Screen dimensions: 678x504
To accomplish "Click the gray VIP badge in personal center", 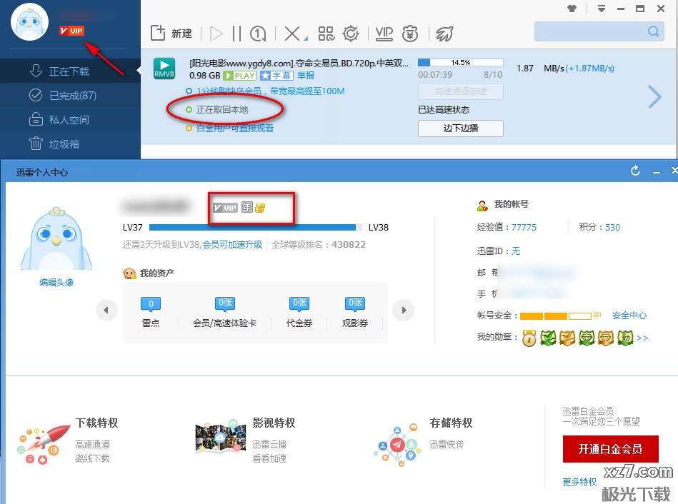I will tap(225, 208).
